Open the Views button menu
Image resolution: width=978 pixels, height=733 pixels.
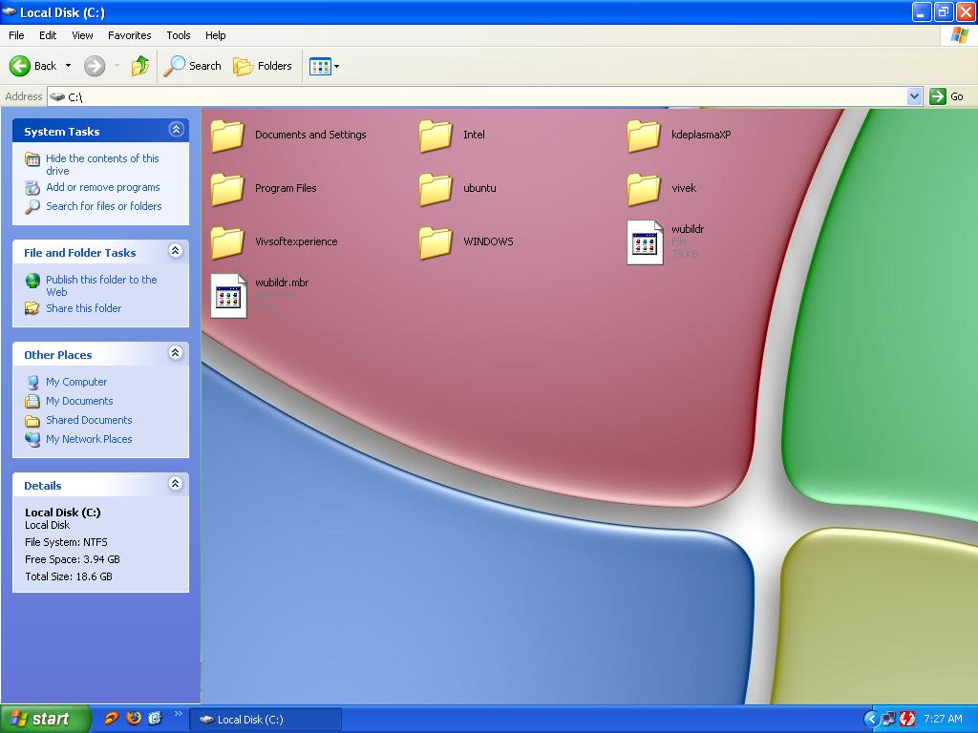(325, 66)
